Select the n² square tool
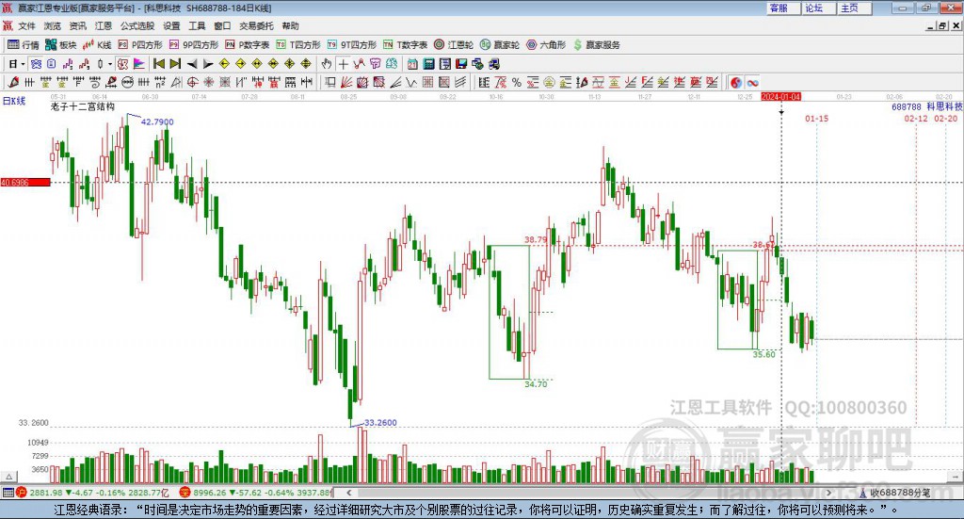Screen dimensions: 964x519 click(160, 82)
